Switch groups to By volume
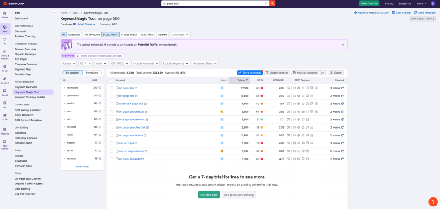This screenshot has width=440, height=209. 92,73
